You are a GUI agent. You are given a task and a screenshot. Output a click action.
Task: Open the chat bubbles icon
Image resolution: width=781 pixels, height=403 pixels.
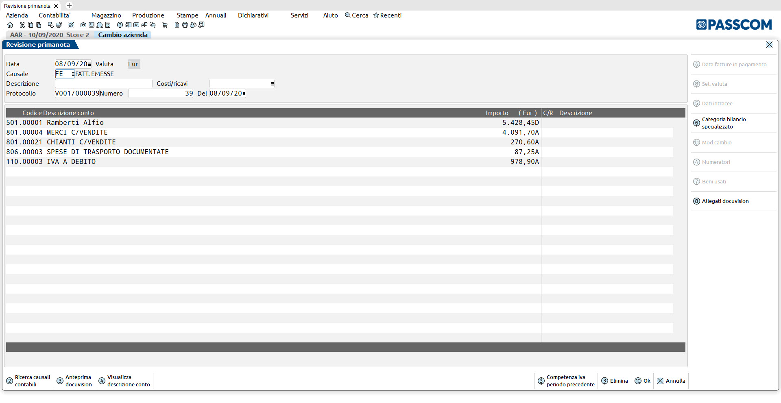tap(153, 25)
